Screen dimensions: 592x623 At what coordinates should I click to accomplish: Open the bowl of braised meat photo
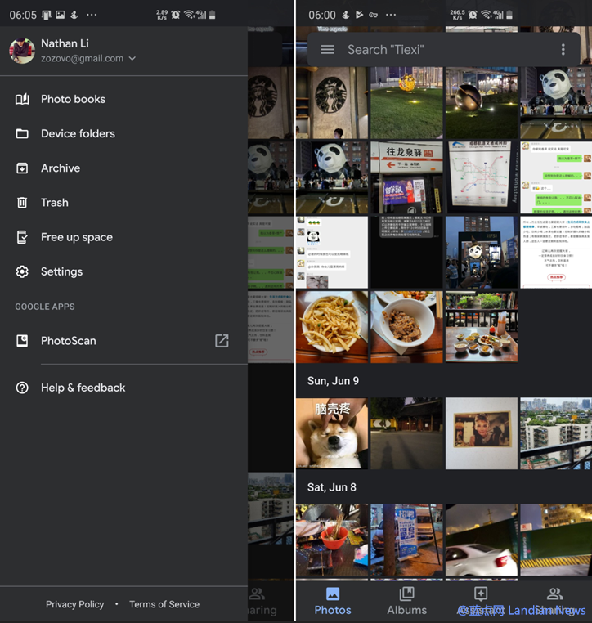(406, 327)
